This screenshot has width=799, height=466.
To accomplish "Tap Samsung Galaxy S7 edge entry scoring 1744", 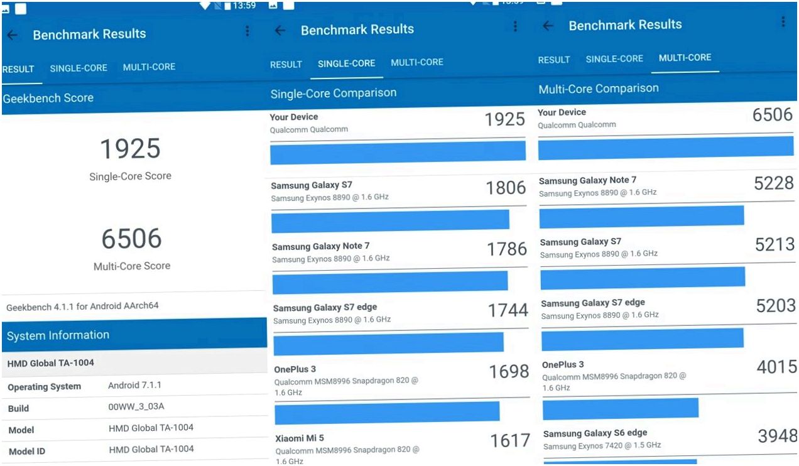I will pos(400,313).
